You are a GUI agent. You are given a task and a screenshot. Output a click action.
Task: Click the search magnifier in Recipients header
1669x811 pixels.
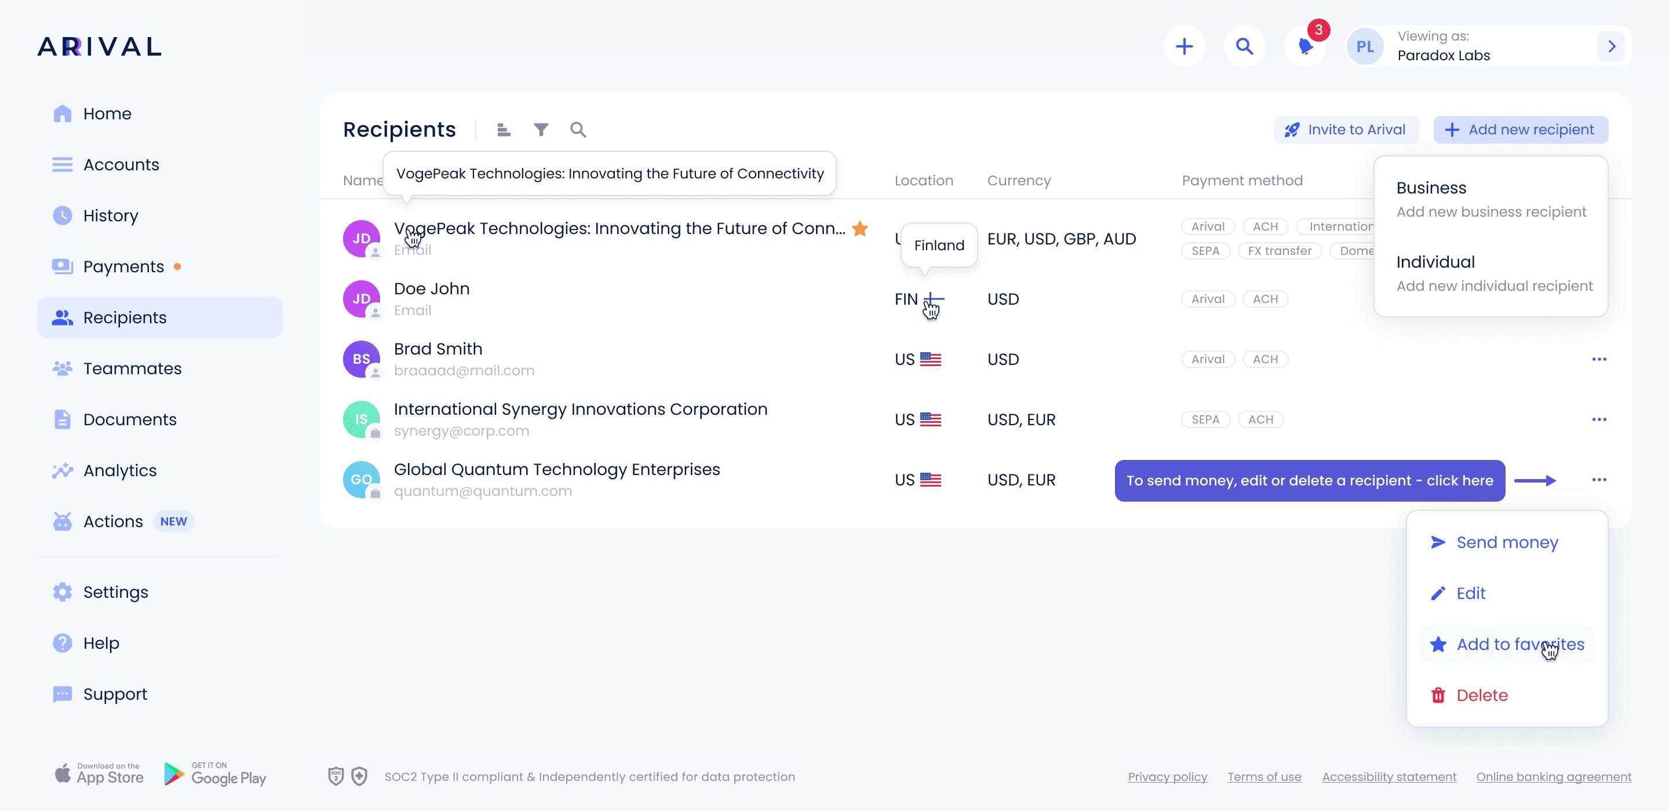coord(578,130)
